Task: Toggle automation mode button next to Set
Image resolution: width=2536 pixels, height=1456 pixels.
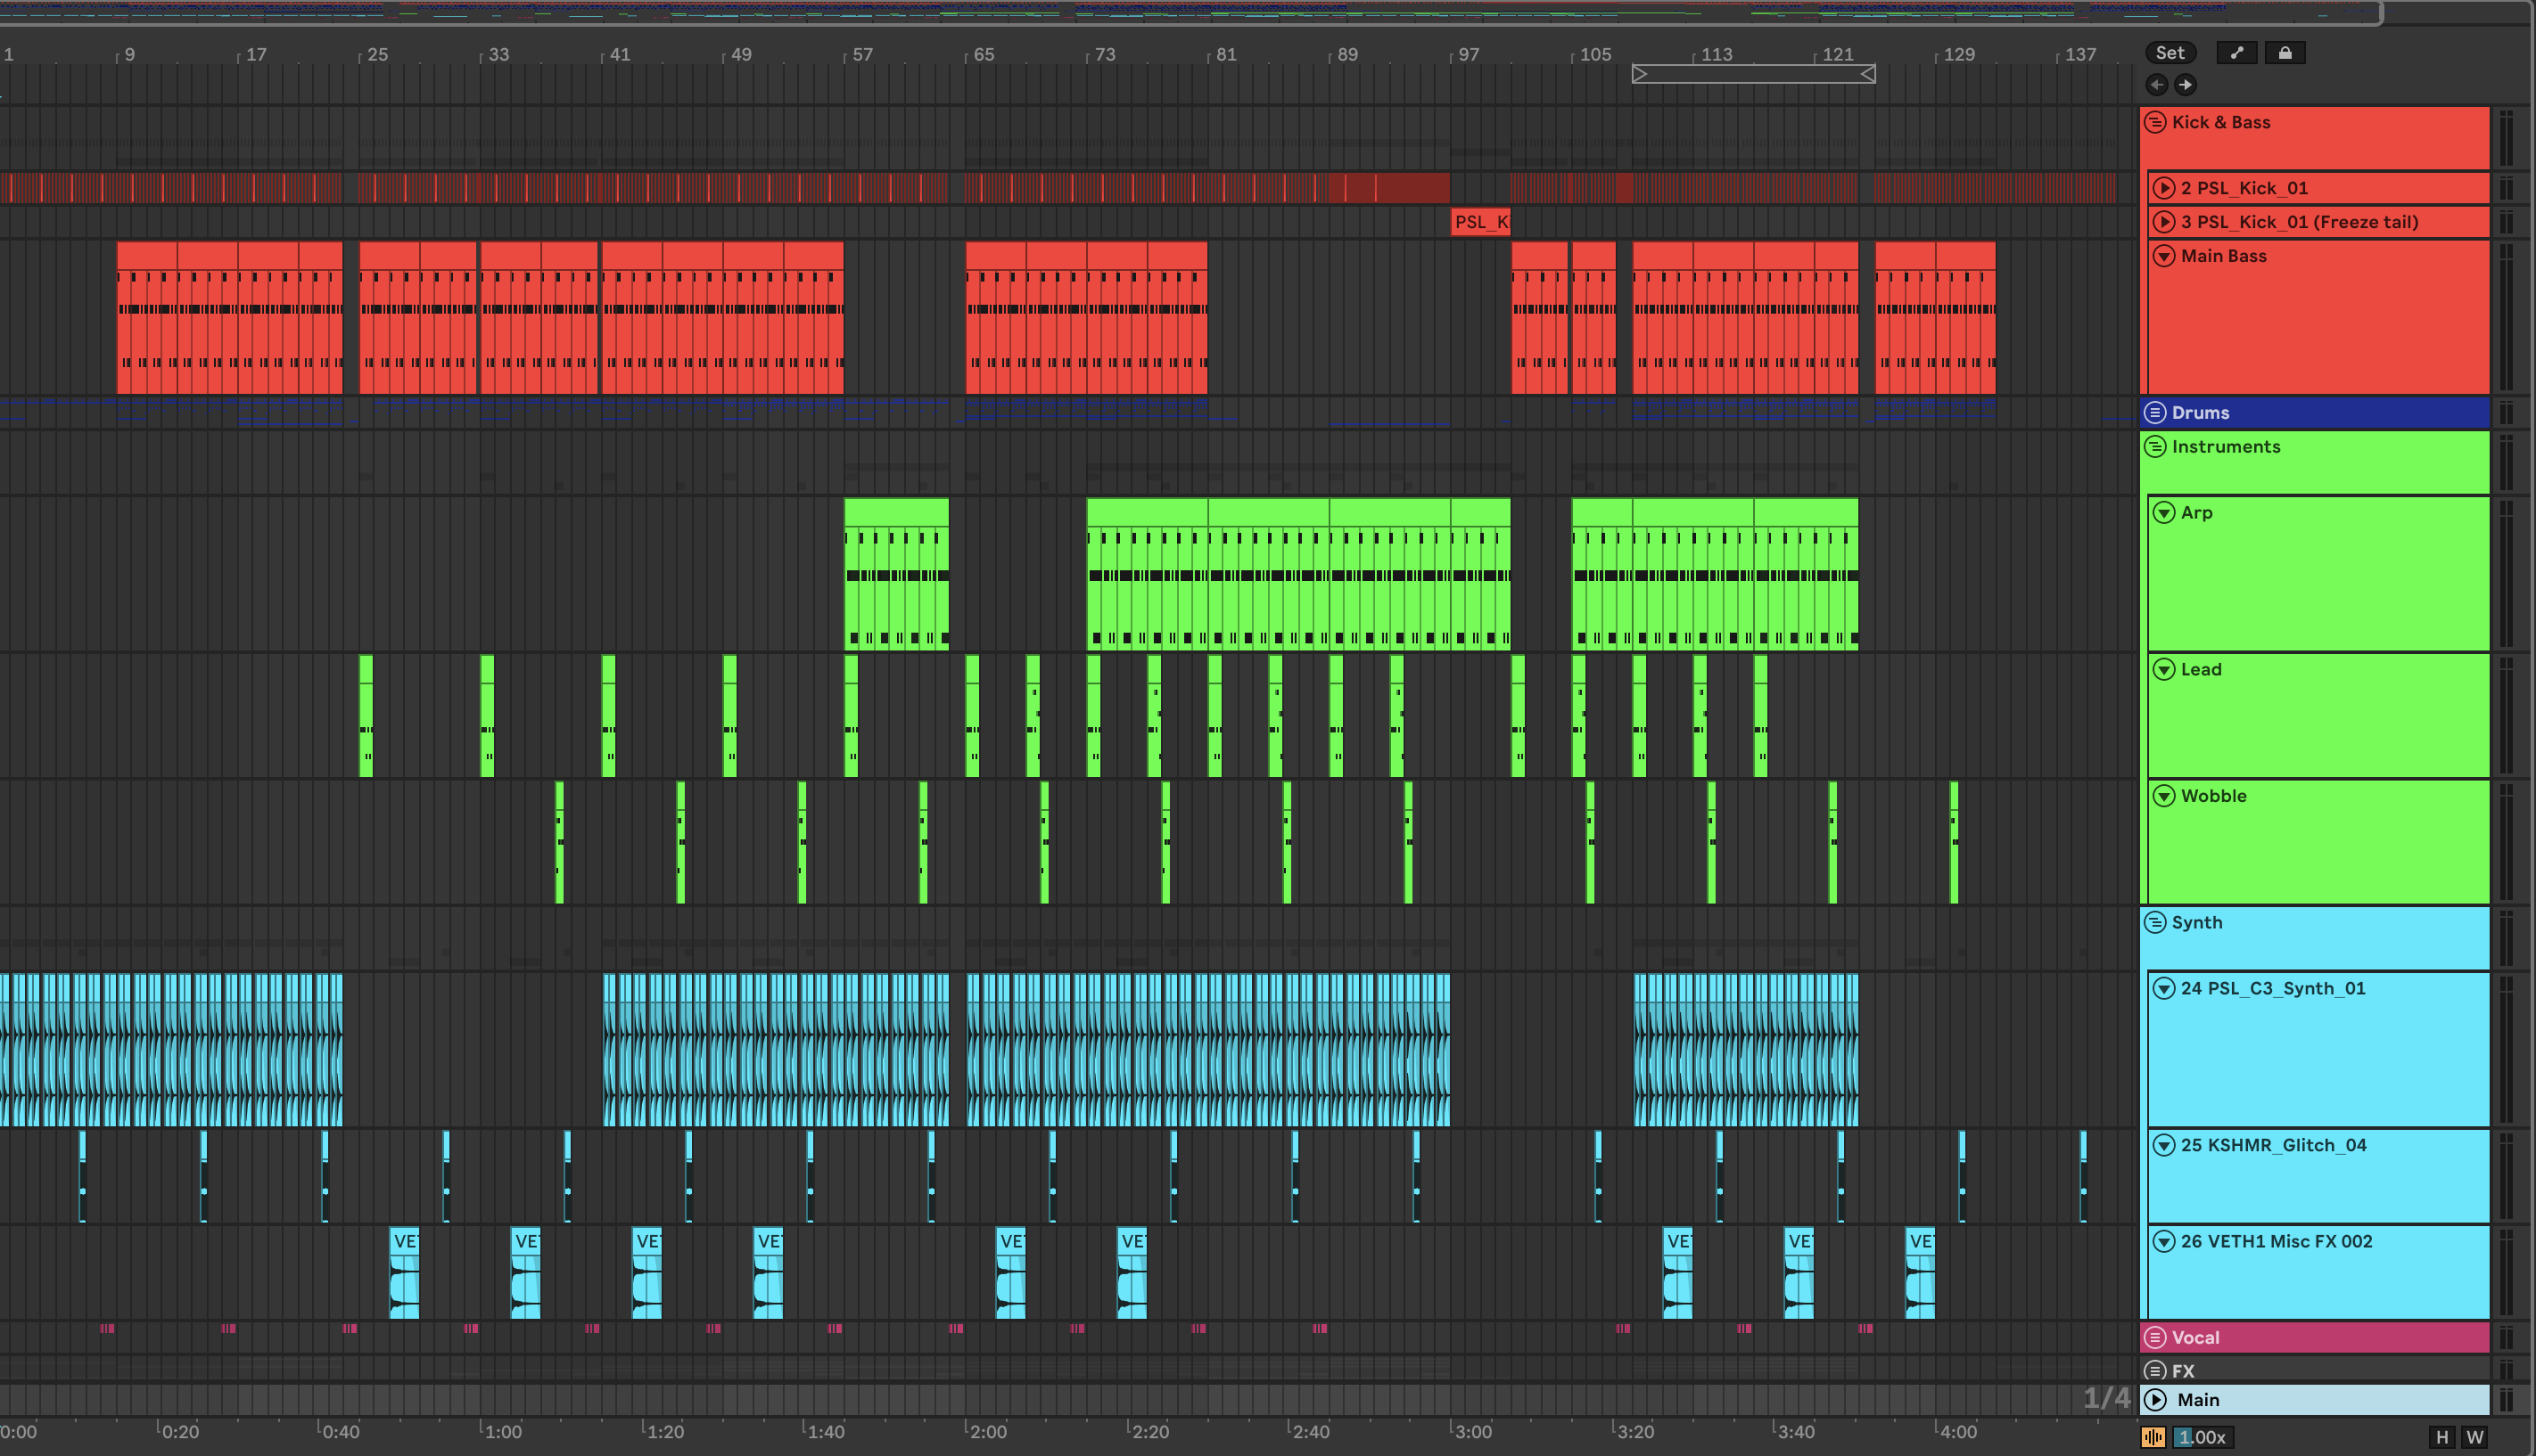Action: [x=2237, y=53]
